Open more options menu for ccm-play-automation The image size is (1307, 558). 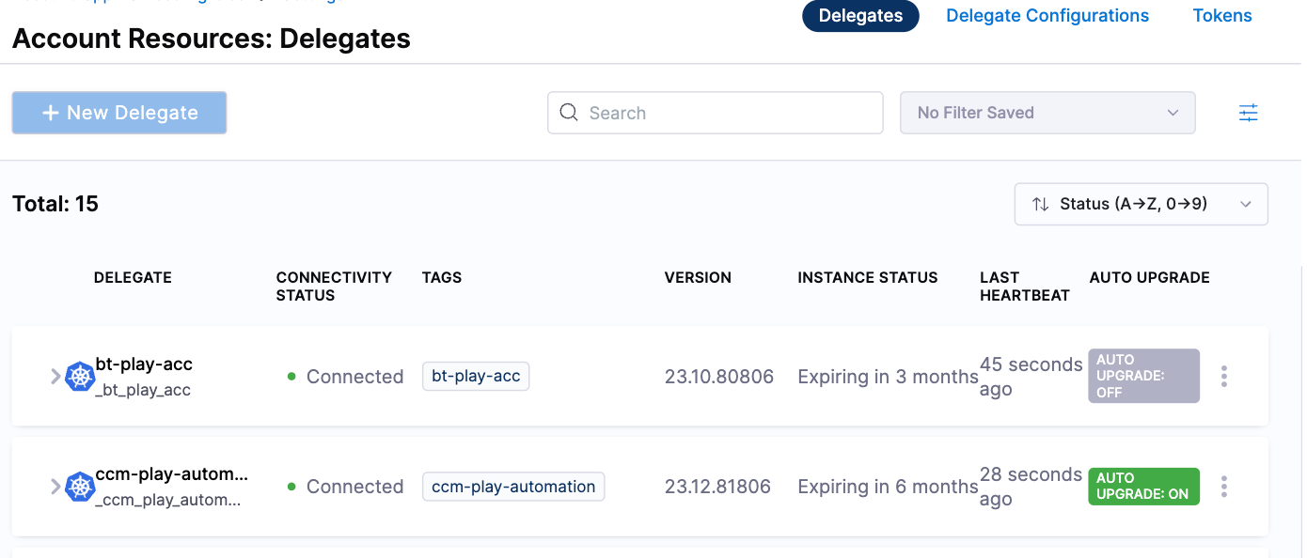point(1223,487)
